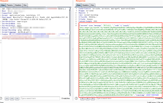Click the Cache-Control response header

pos(107,9)
